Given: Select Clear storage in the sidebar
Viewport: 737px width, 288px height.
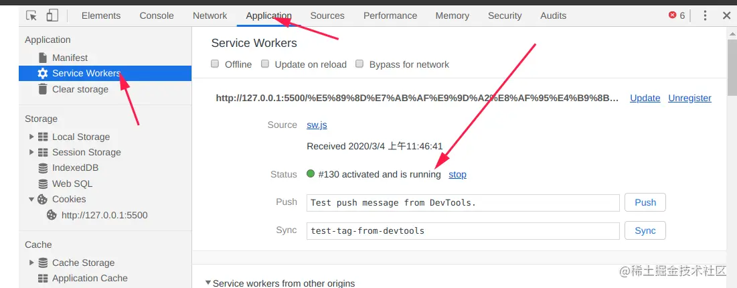Looking at the screenshot, I should pos(80,89).
